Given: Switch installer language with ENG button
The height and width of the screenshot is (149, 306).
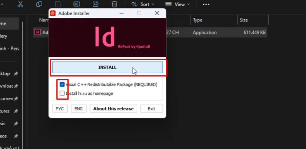Looking at the screenshot, I should click(79, 108).
